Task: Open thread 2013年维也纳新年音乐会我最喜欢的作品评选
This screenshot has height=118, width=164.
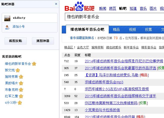Action: [120, 68]
